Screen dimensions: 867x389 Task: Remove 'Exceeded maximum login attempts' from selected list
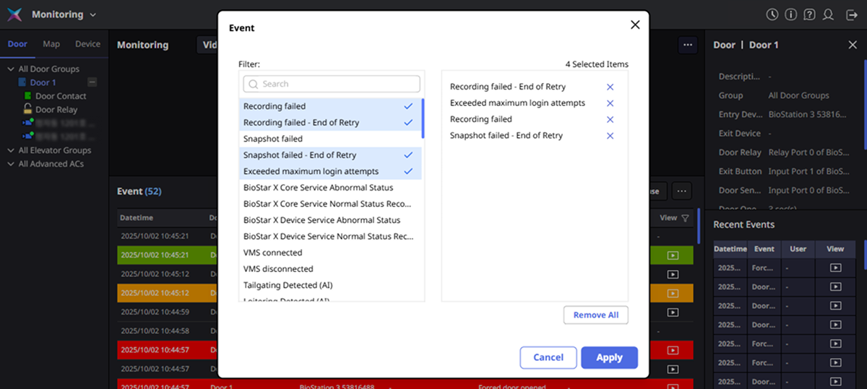click(610, 103)
